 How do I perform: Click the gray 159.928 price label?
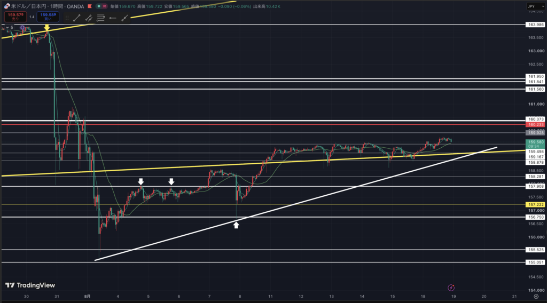pos(535,133)
